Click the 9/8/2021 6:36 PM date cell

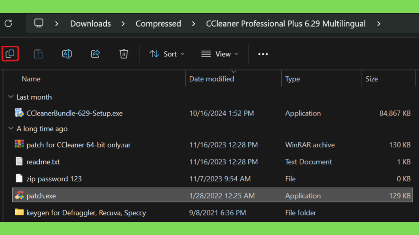218,213
